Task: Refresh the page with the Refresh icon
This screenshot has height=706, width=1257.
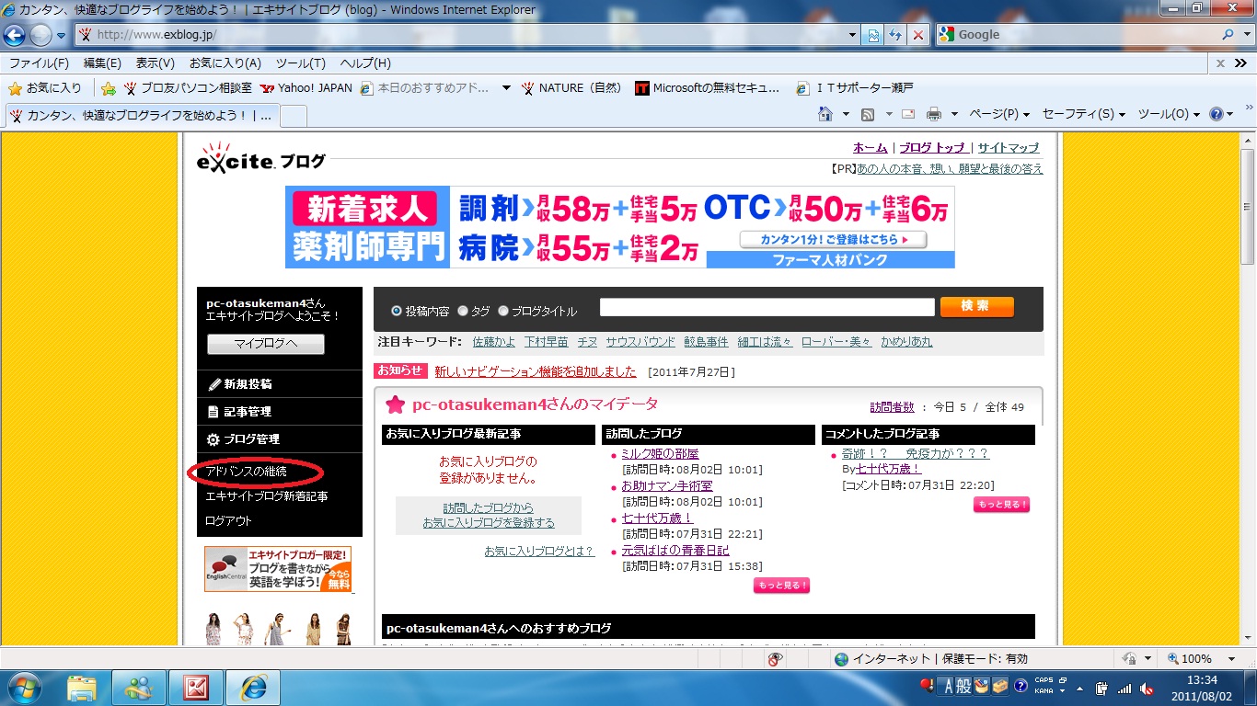Action: pos(895,35)
